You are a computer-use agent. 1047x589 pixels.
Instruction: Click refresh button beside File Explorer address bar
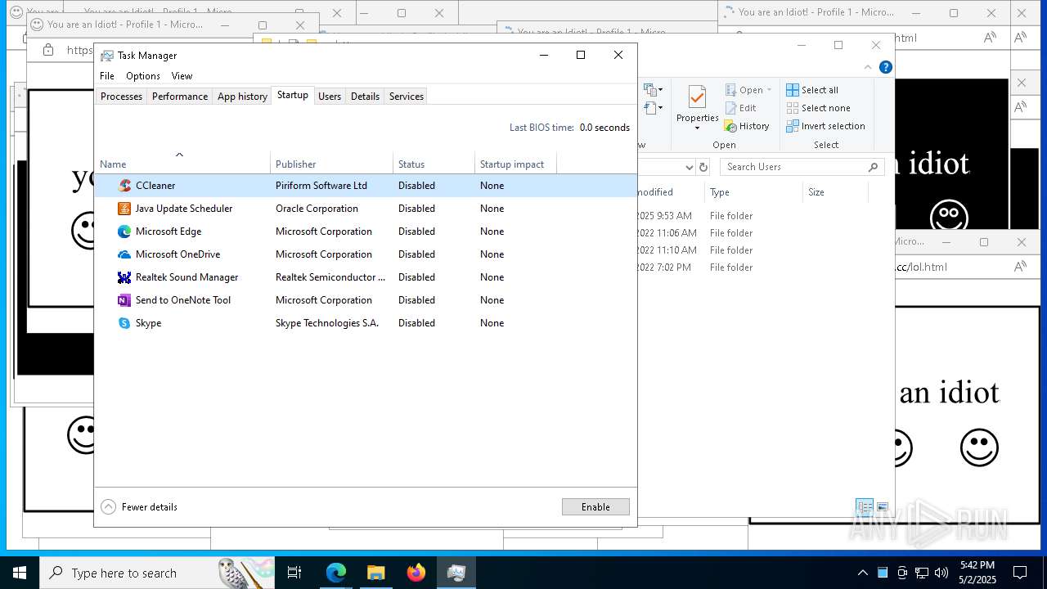coord(703,167)
